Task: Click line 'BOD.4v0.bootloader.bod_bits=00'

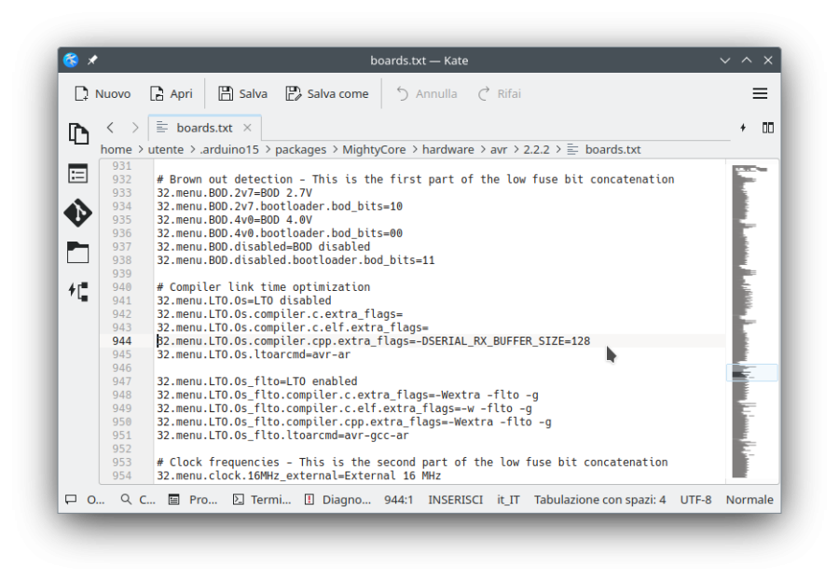Action: coord(280,233)
